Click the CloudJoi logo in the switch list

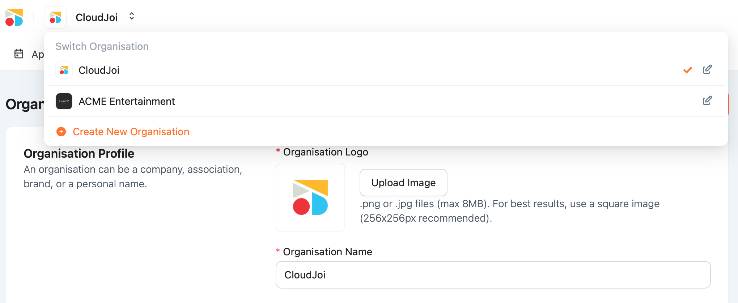tap(64, 70)
